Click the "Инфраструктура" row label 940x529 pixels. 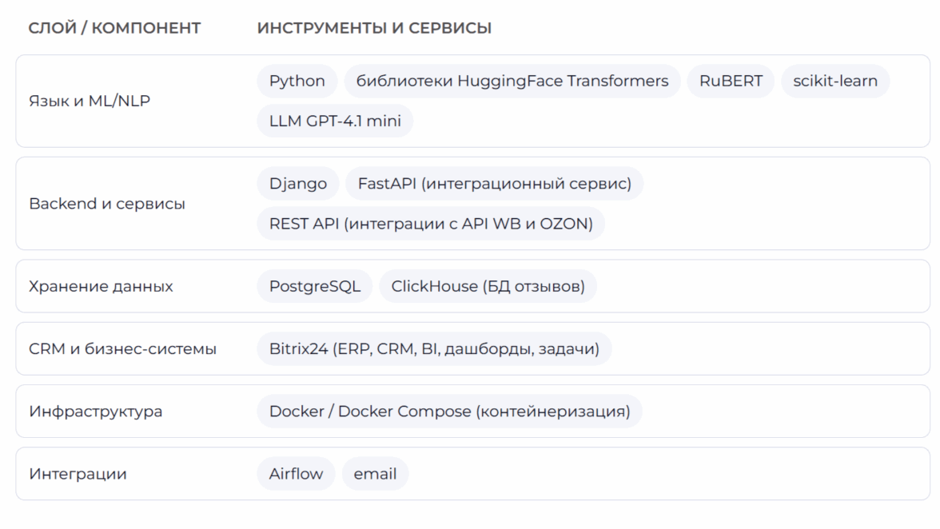click(95, 412)
